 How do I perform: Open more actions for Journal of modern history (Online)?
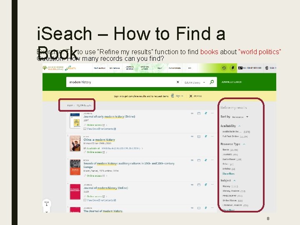tap(212, 185)
